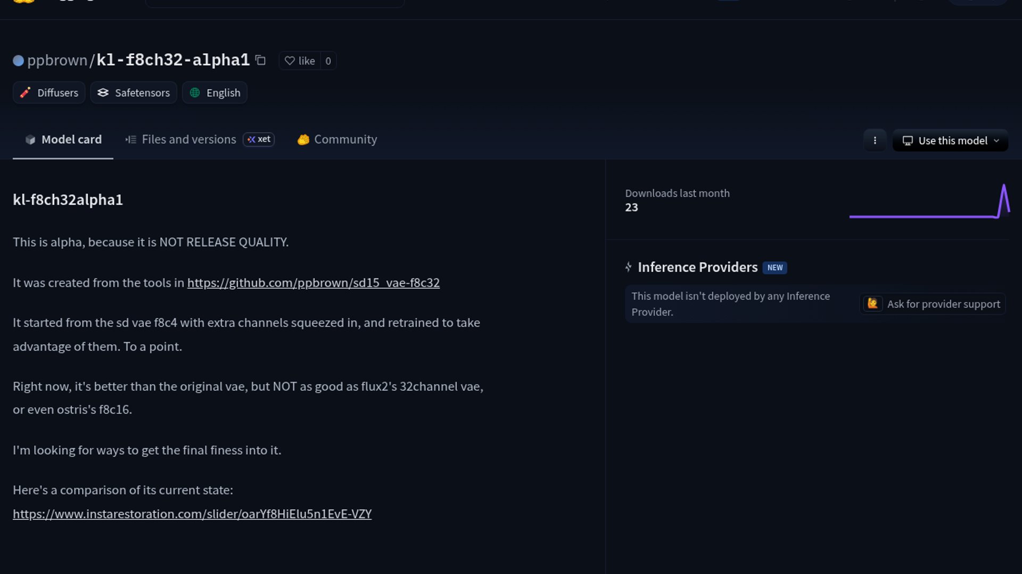Filter by the English language tag
Image resolution: width=1022 pixels, height=574 pixels.
click(x=215, y=92)
